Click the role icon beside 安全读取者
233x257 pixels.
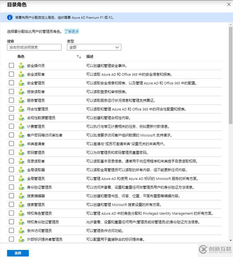click(22, 74)
